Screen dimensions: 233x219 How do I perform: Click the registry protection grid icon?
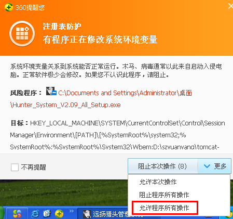click(x=22, y=33)
